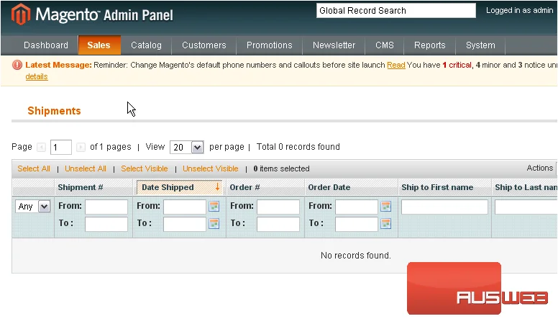Click the Magento logo icon
This screenshot has height=324, width=558.
click(21, 14)
